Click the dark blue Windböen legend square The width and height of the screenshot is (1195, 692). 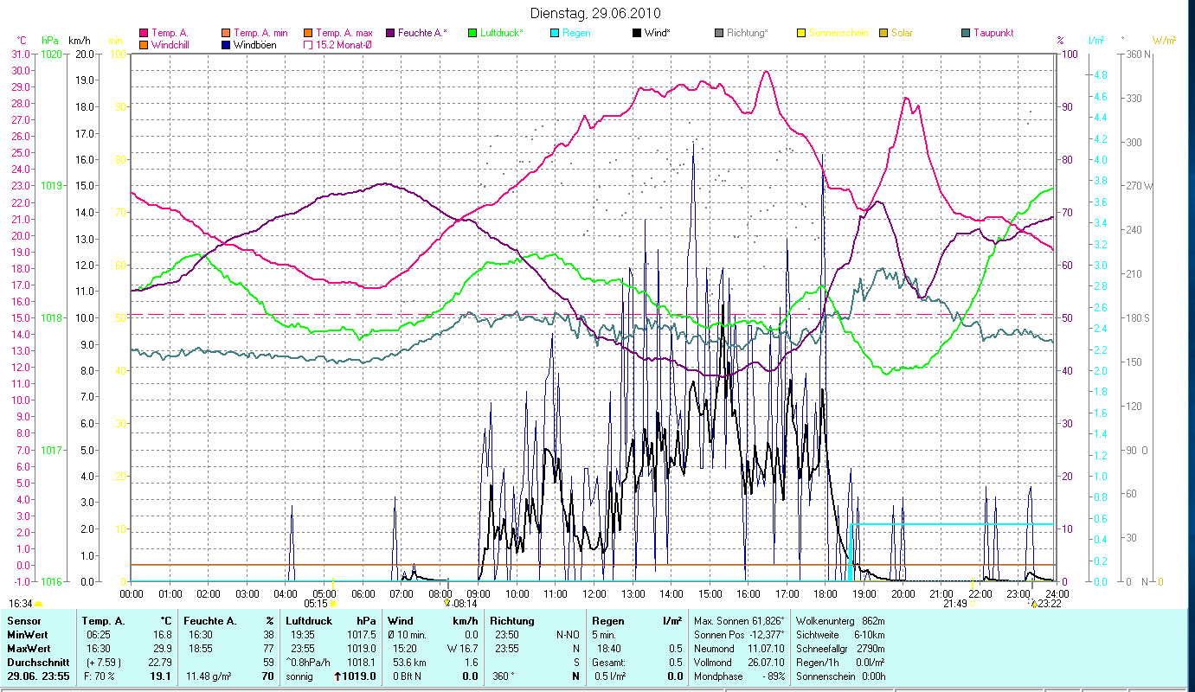(227, 45)
